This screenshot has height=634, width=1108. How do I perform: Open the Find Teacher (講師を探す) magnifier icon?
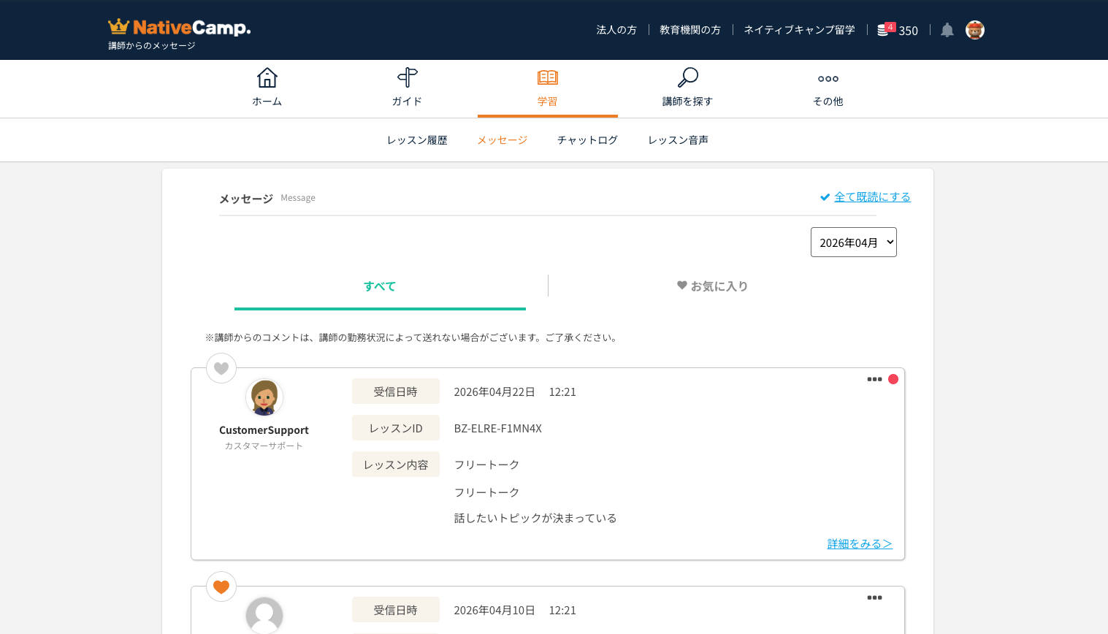click(x=688, y=77)
